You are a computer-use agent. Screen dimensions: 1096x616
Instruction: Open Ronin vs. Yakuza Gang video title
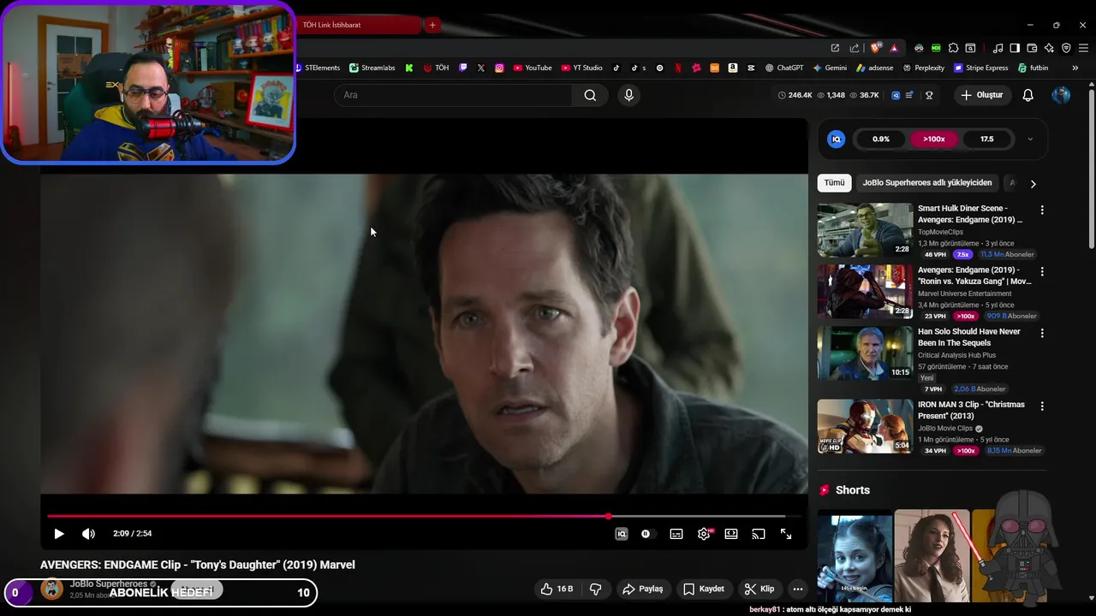pos(974,275)
